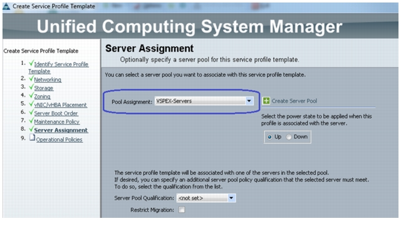401x231 pixels.
Task: Click the green checkmark beside Storage step
Action: pos(31,87)
